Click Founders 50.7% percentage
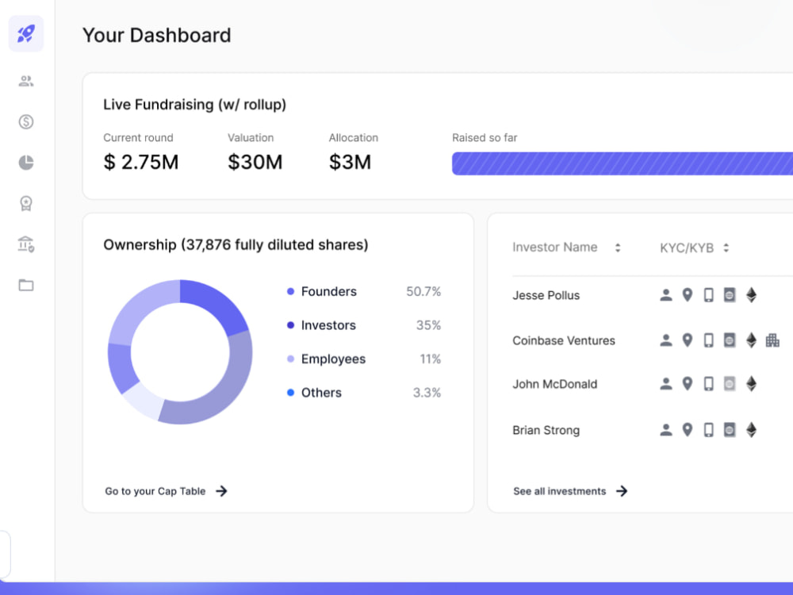This screenshot has height=595, width=793. point(423,291)
